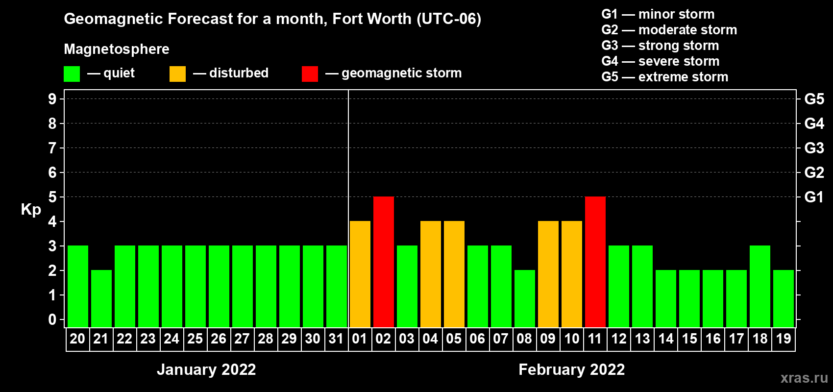Click the '— disturbed' legend label

(x=231, y=73)
